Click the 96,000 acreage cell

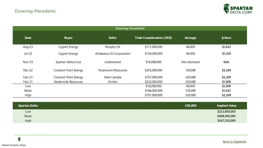click(x=190, y=54)
